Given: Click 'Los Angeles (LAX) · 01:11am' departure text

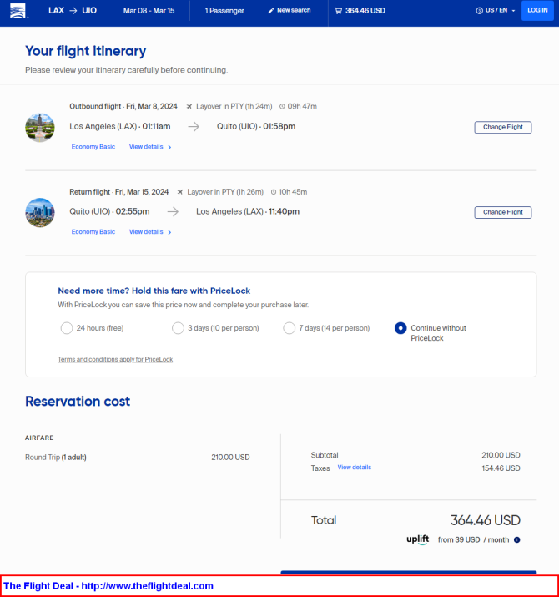Looking at the screenshot, I should (x=120, y=126).
